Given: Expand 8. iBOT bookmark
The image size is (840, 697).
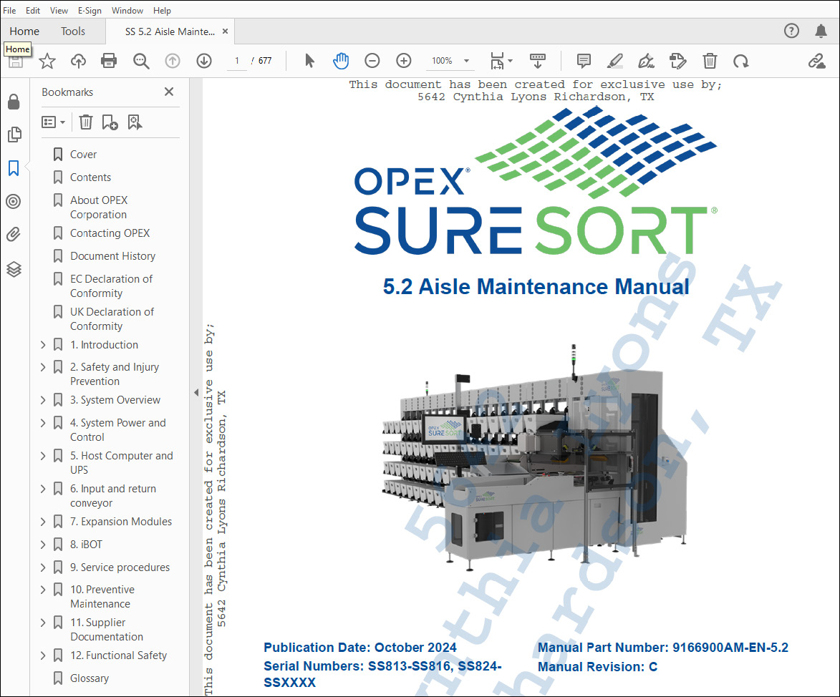Looking at the screenshot, I should tap(44, 545).
